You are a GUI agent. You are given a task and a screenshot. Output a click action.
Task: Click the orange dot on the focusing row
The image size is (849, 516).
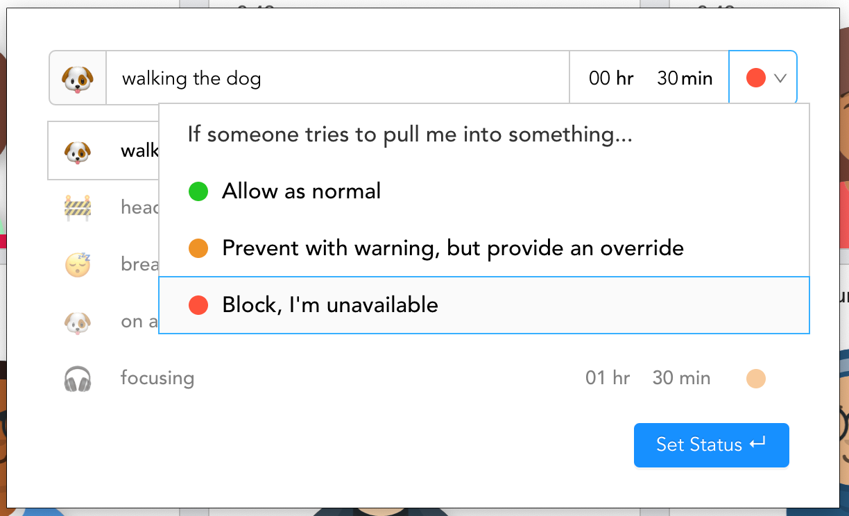755,379
